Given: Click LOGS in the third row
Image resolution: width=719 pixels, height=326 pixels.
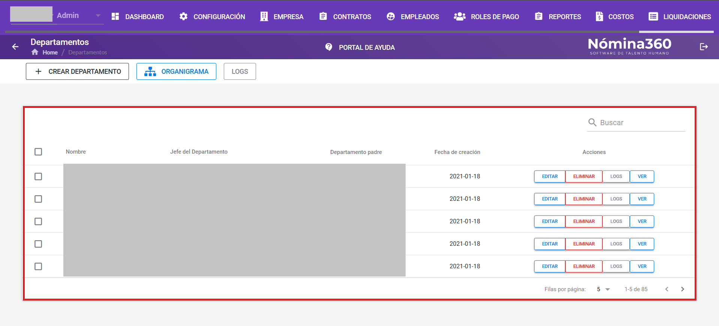Looking at the screenshot, I should coord(616,221).
